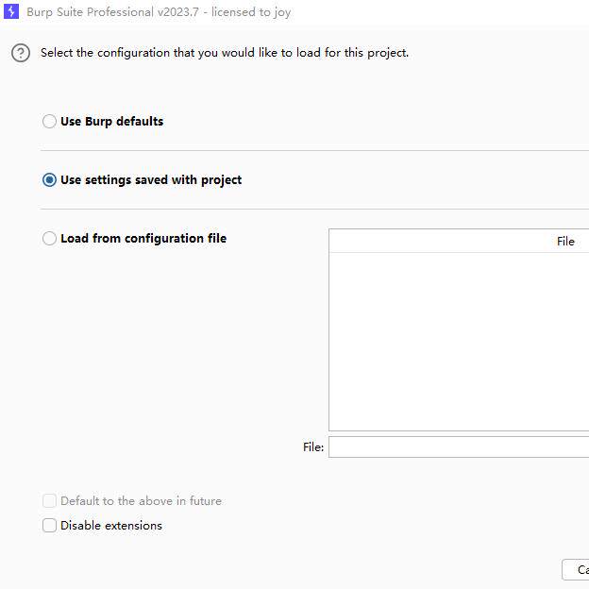Click the "Default to the above in future" label
589x589 pixels.
coord(141,501)
